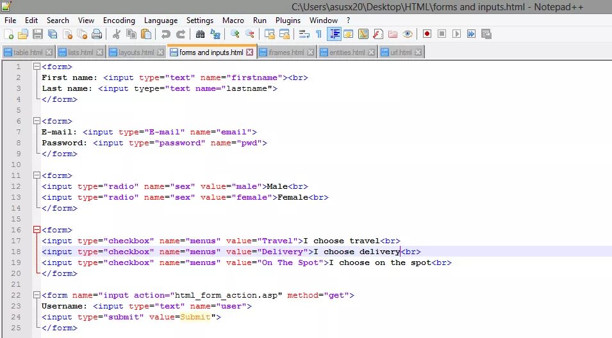Click the Open file folder icon

tap(23, 35)
